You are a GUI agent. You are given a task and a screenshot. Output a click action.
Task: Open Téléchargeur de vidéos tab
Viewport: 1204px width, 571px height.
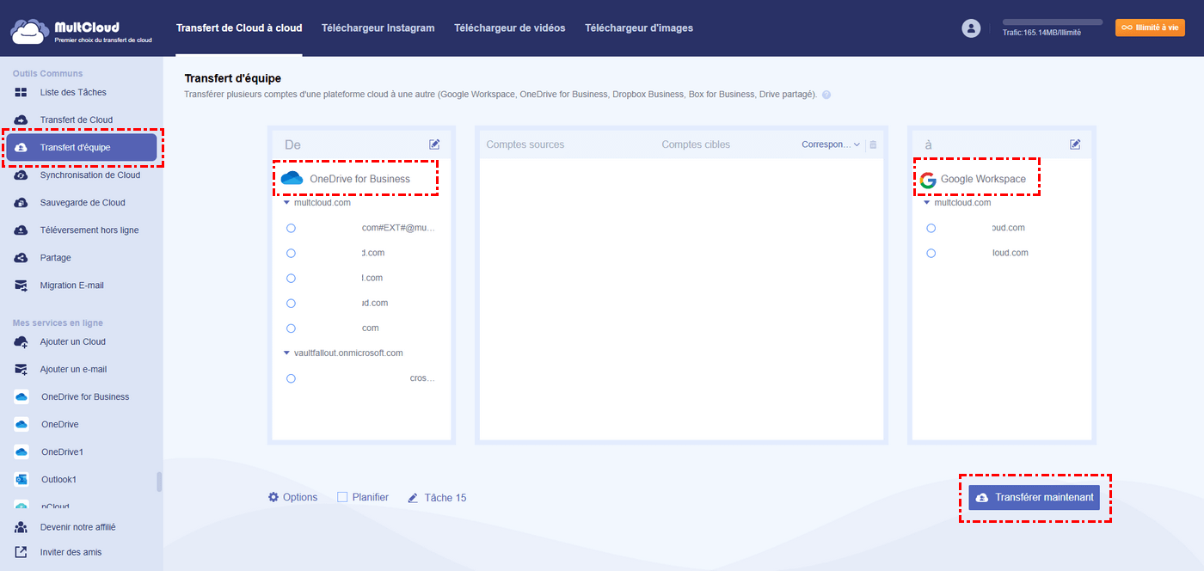pos(510,28)
